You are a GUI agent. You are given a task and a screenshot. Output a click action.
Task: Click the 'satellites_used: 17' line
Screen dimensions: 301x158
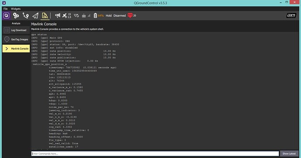click(x=63, y=147)
